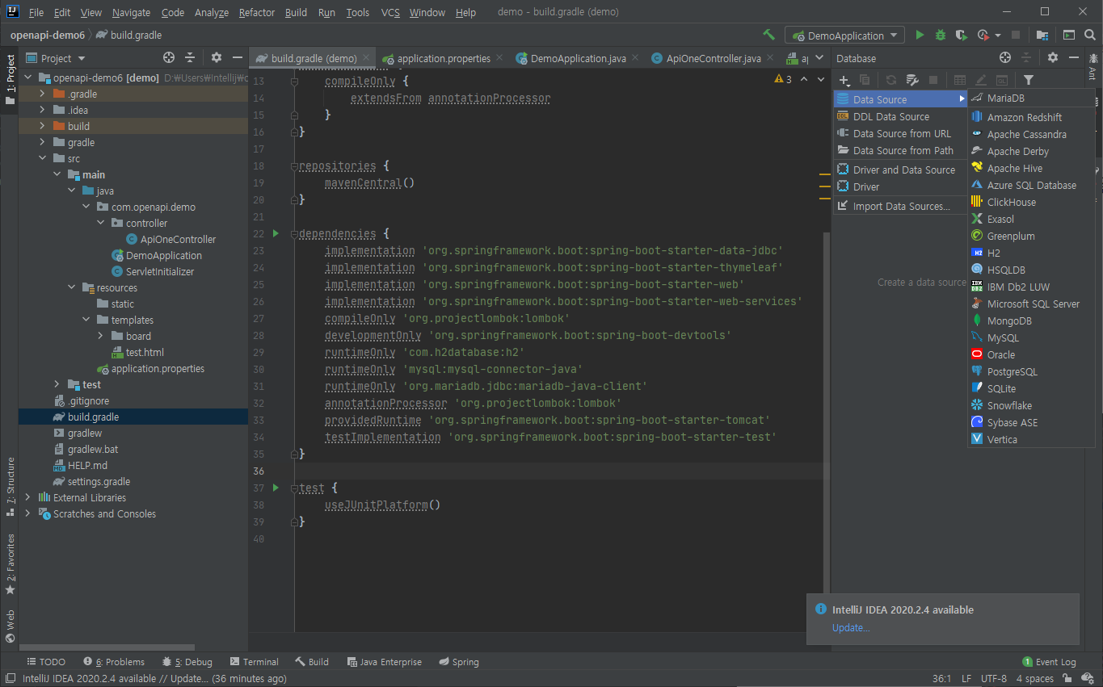
Task: Choose Apache Cassandra data source
Action: (x=1031, y=134)
